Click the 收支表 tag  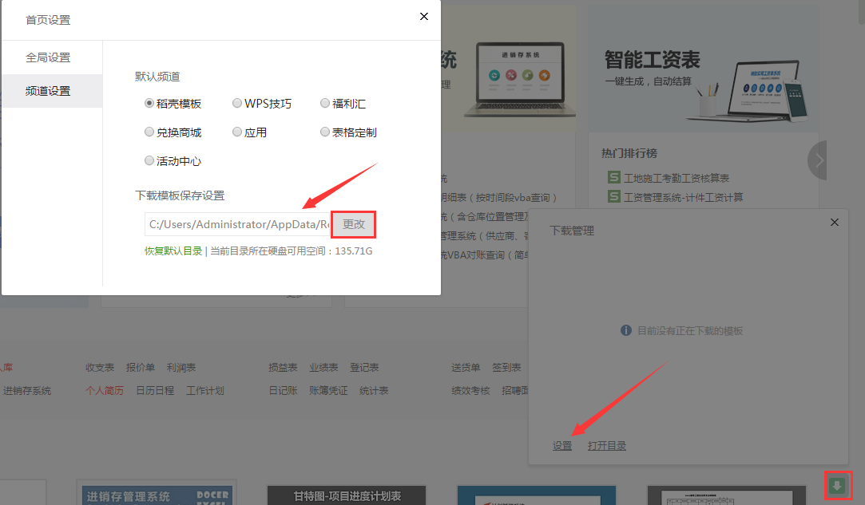coord(99,367)
